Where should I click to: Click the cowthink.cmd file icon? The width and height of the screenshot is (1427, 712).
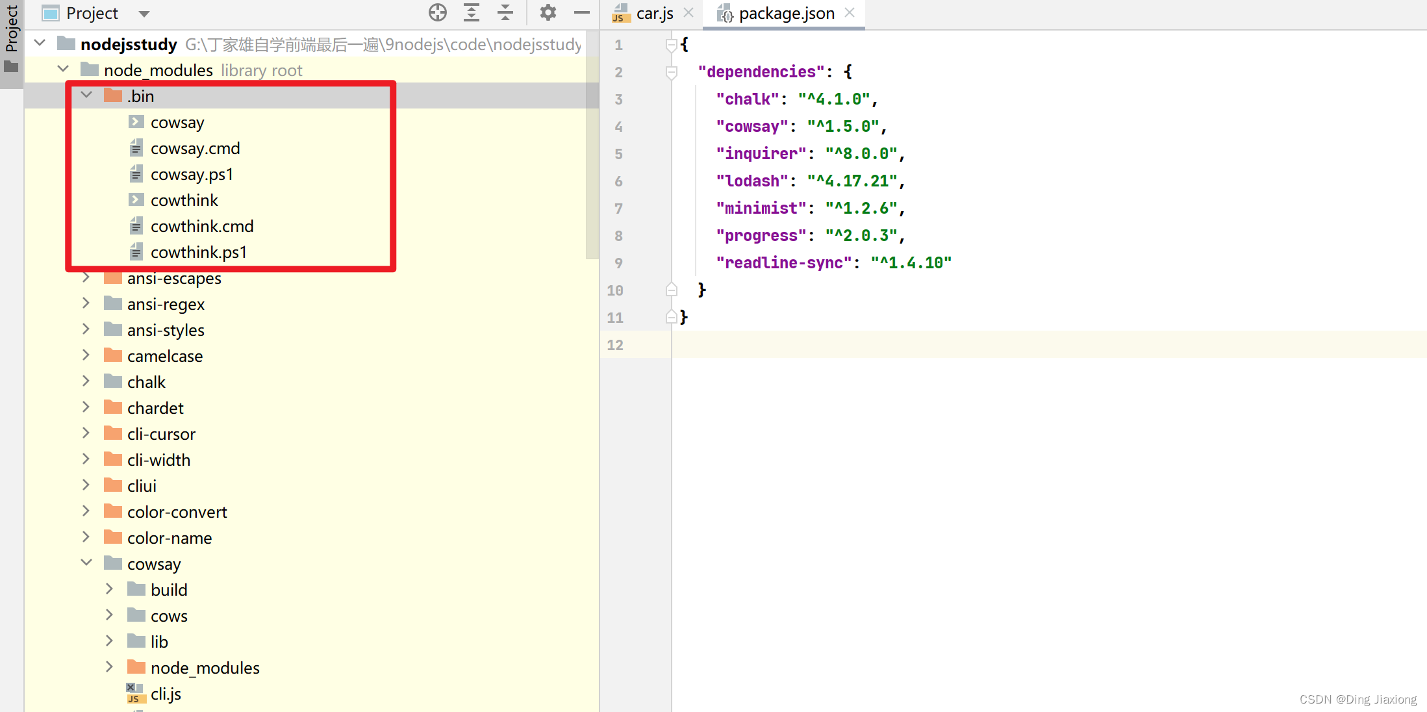click(136, 226)
